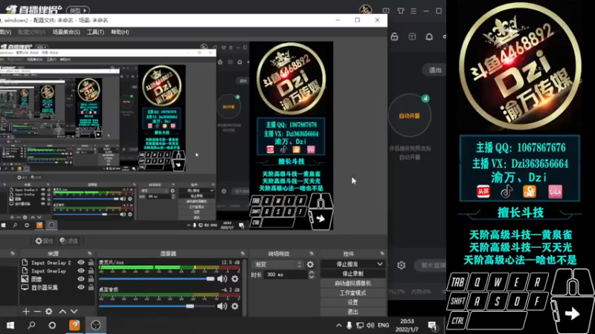Image resolution: width=595 pixels, height=334 pixels.
Task: Open 麦克风/Aux audio settings gear
Action: [235, 279]
